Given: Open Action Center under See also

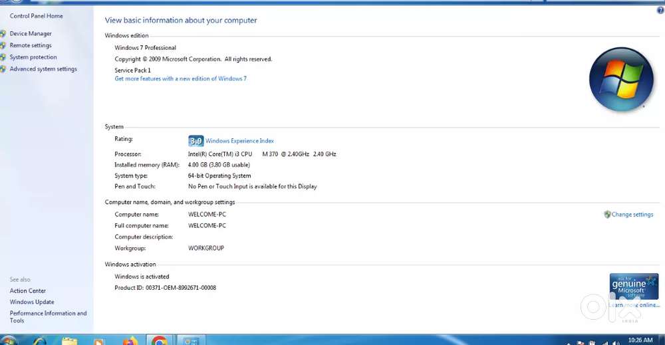Looking at the screenshot, I should 27,290.
